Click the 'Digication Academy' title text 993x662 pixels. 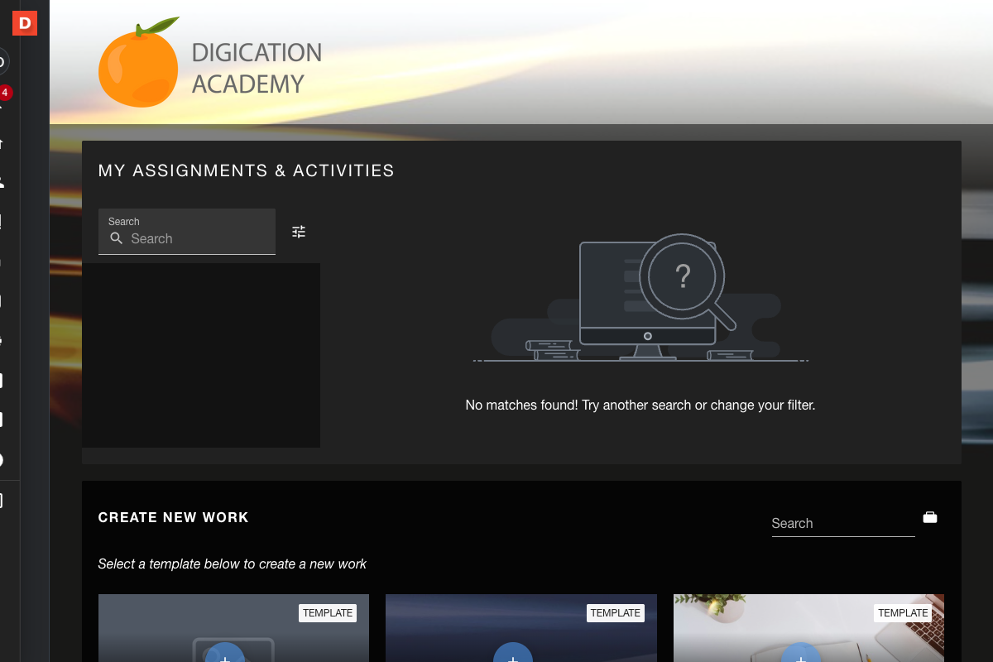[x=257, y=68]
